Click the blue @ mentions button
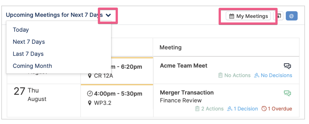Image resolution: width=309 pixels, height=124 pixels. [x=291, y=16]
